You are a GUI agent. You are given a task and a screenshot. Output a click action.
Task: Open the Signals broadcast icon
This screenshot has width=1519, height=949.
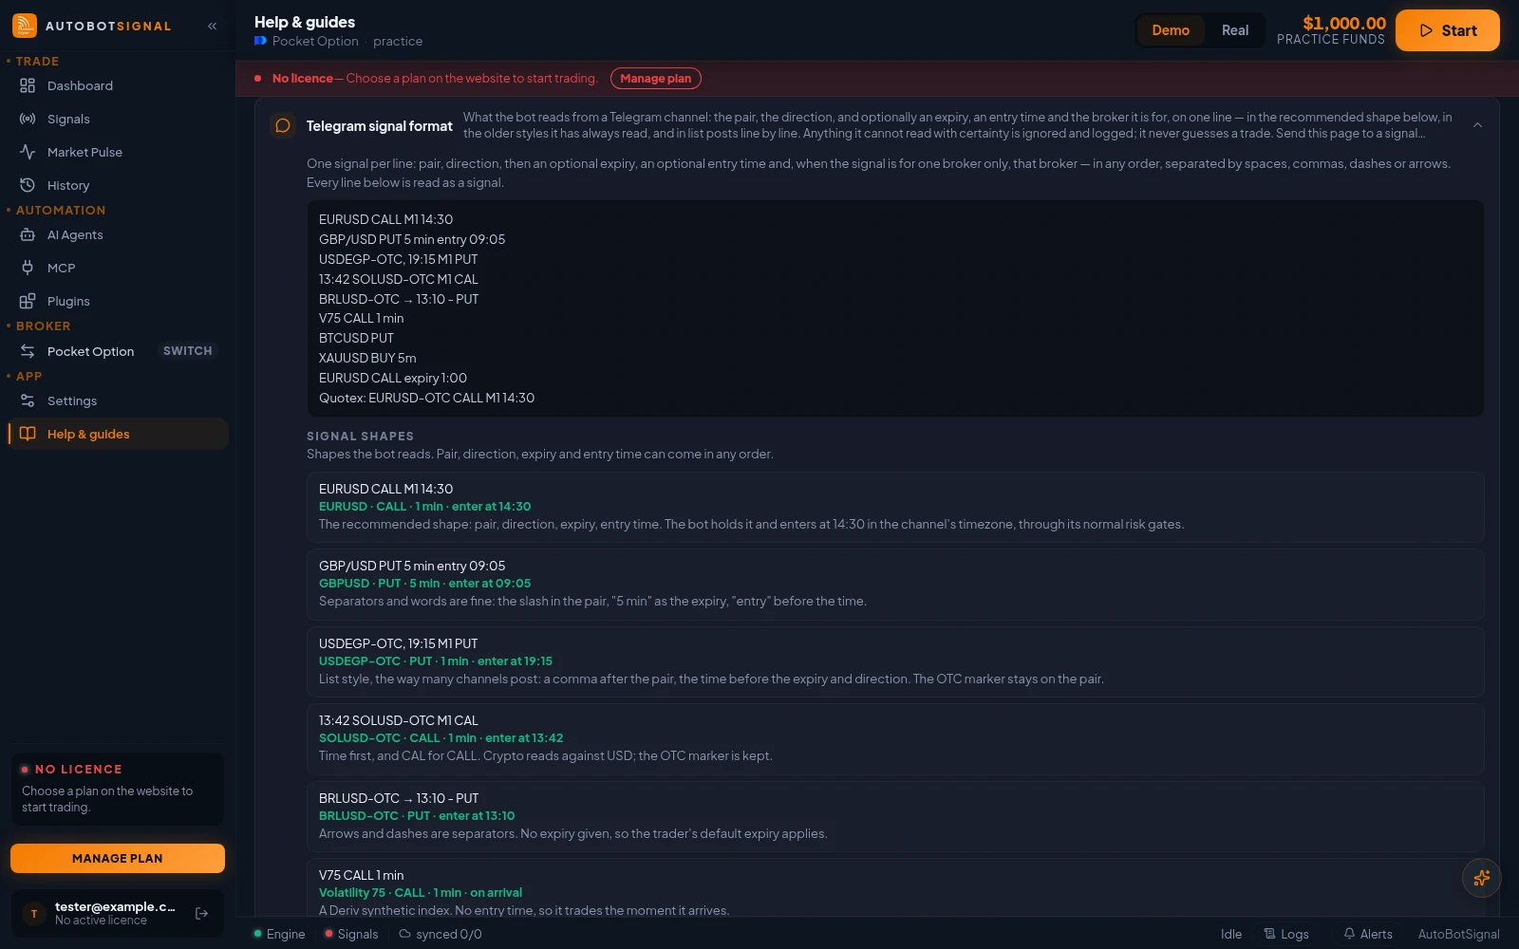click(28, 119)
